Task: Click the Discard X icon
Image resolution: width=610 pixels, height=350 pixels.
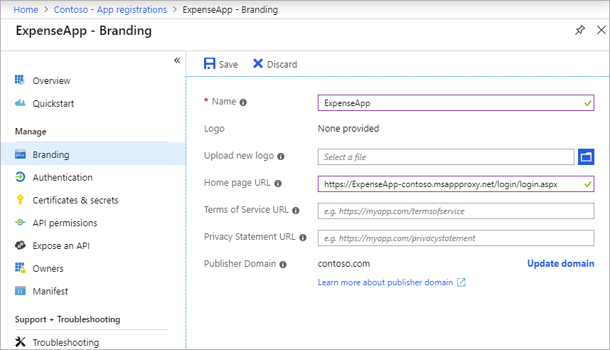Action: pyautogui.click(x=257, y=63)
